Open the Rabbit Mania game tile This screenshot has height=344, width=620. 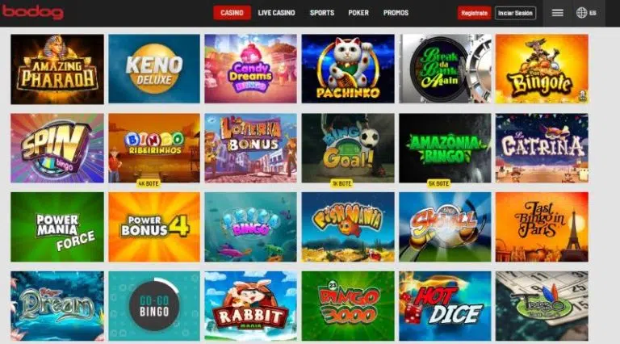251,306
